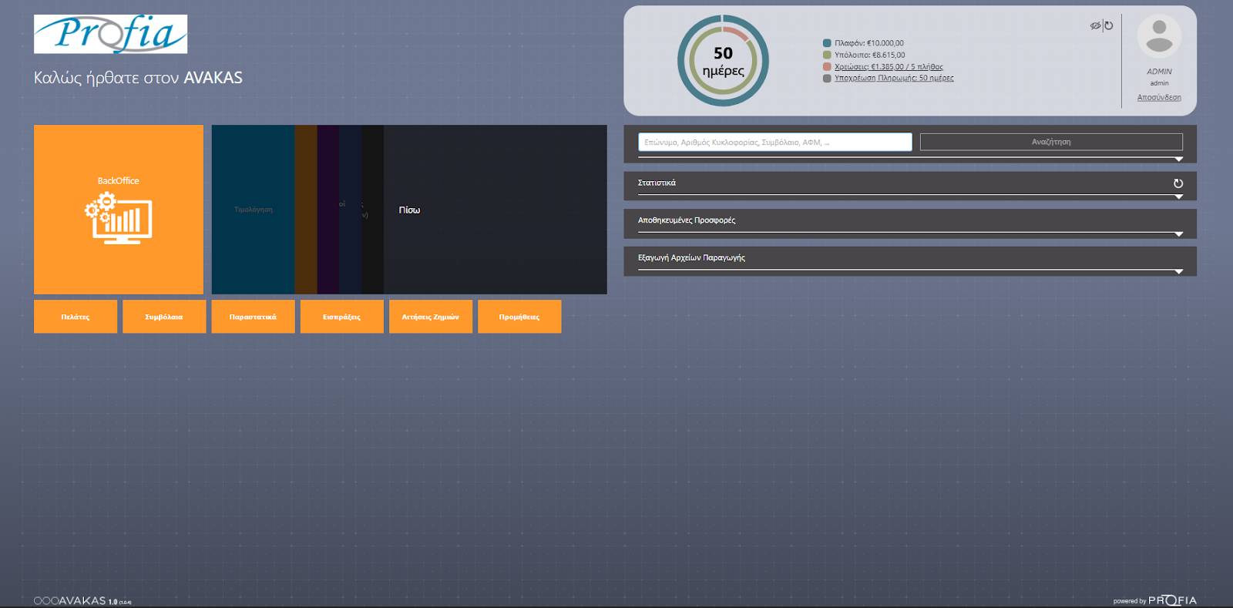Open the Παραστατικά menu tile

click(x=253, y=317)
